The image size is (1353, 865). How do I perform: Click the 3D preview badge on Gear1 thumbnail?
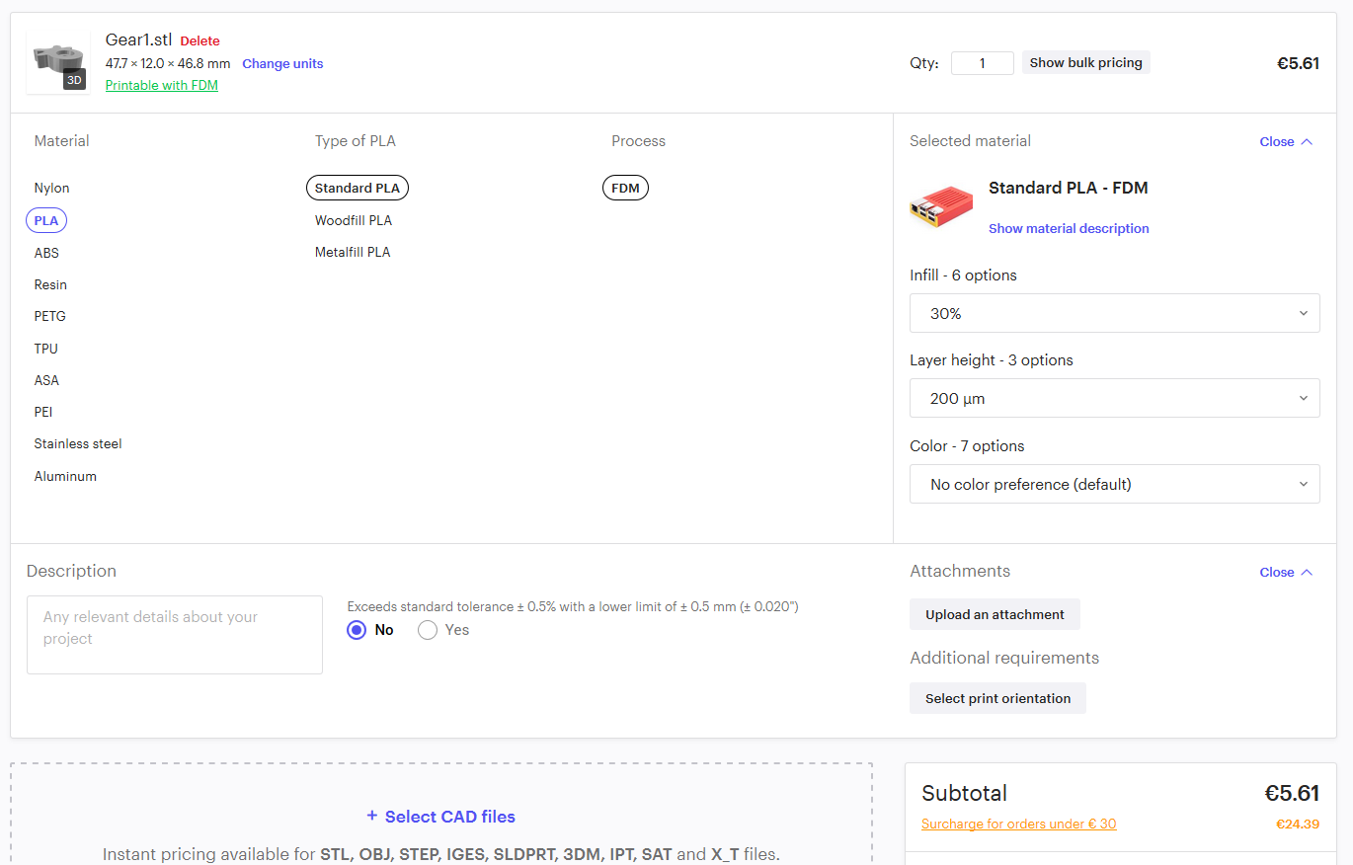coord(74,79)
